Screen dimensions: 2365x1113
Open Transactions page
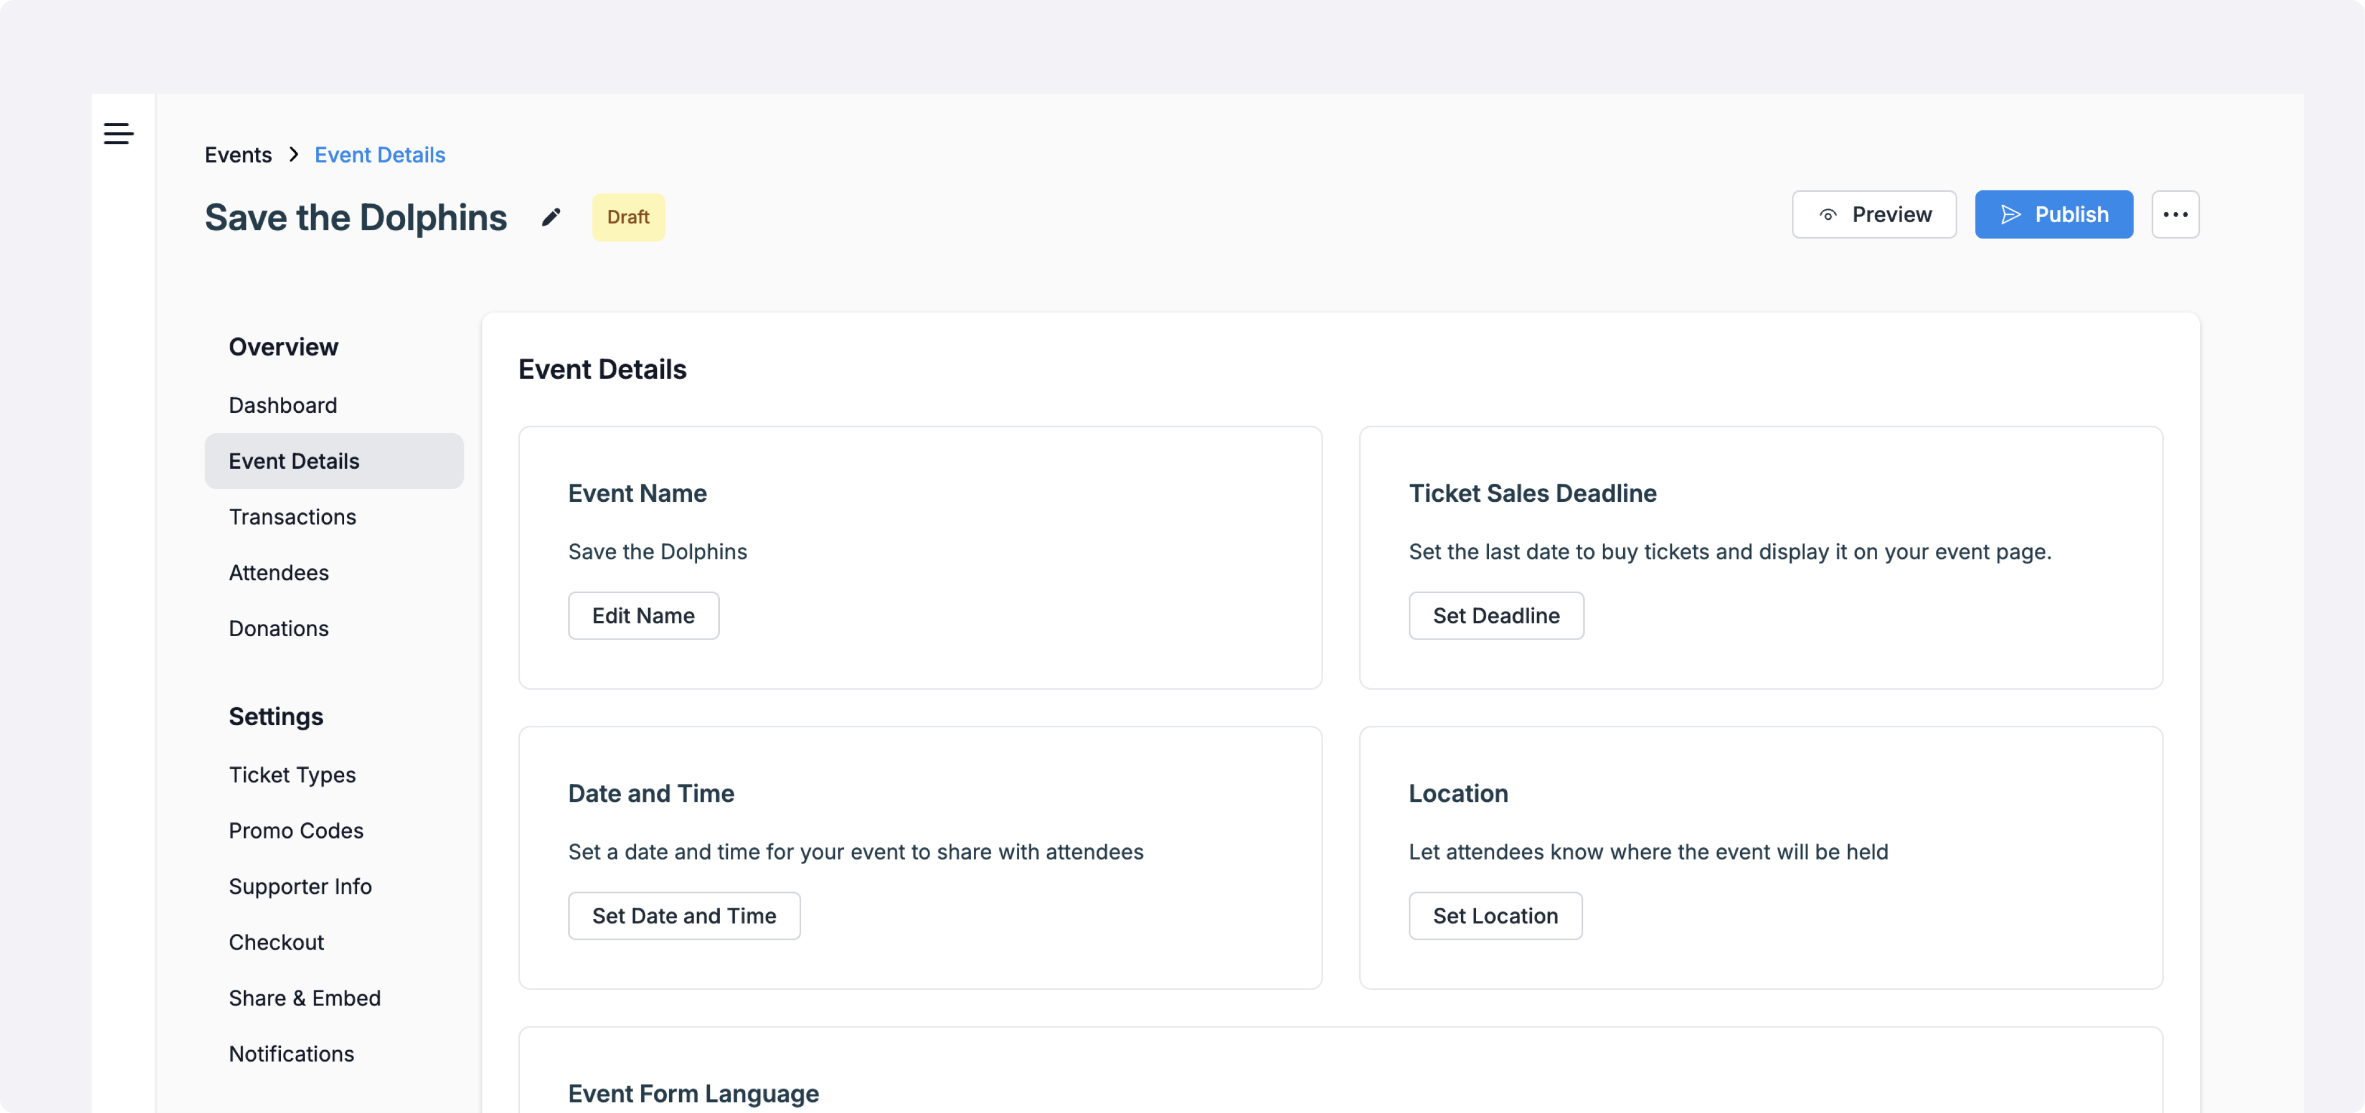pyautogui.click(x=292, y=517)
